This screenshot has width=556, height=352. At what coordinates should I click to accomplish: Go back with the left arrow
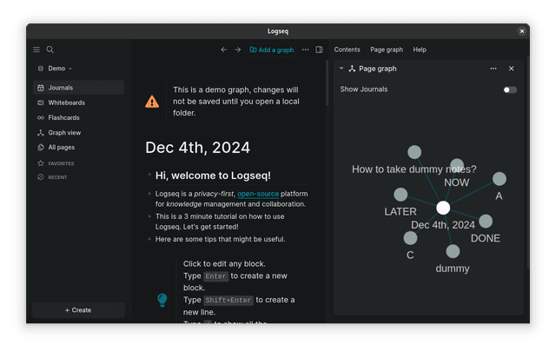pyautogui.click(x=224, y=50)
